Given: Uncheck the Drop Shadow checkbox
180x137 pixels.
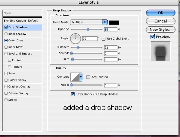Looking at the screenshot, I should (6, 27).
